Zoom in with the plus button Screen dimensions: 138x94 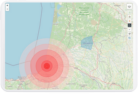[7, 5]
